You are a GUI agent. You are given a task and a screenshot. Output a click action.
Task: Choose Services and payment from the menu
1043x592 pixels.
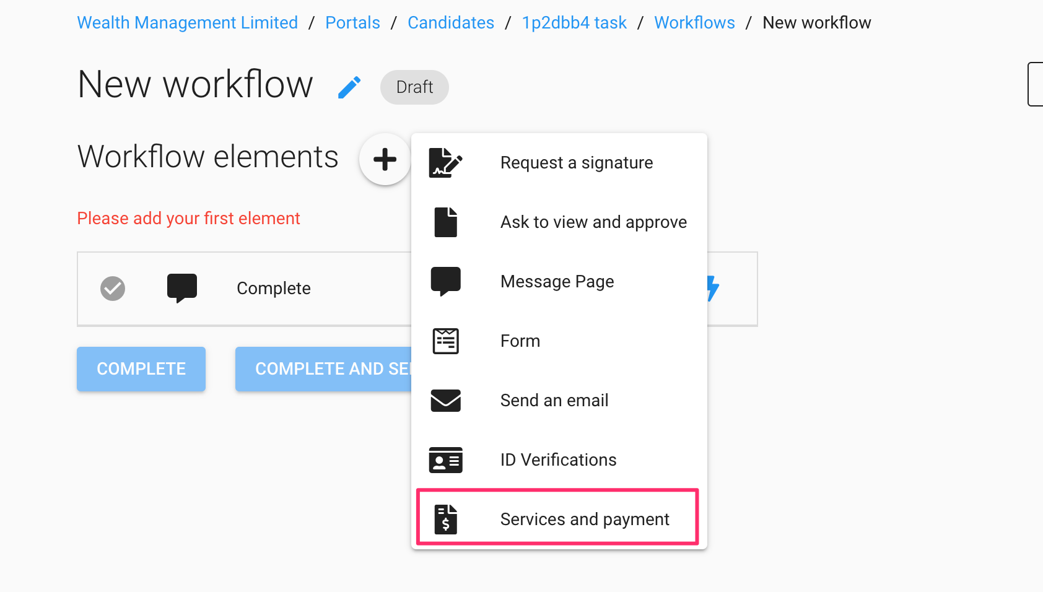(584, 519)
